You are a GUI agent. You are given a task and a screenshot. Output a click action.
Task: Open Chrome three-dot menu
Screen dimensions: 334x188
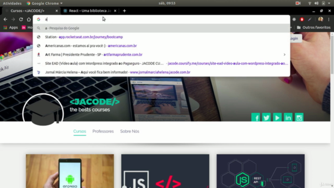tap(329, 19)
